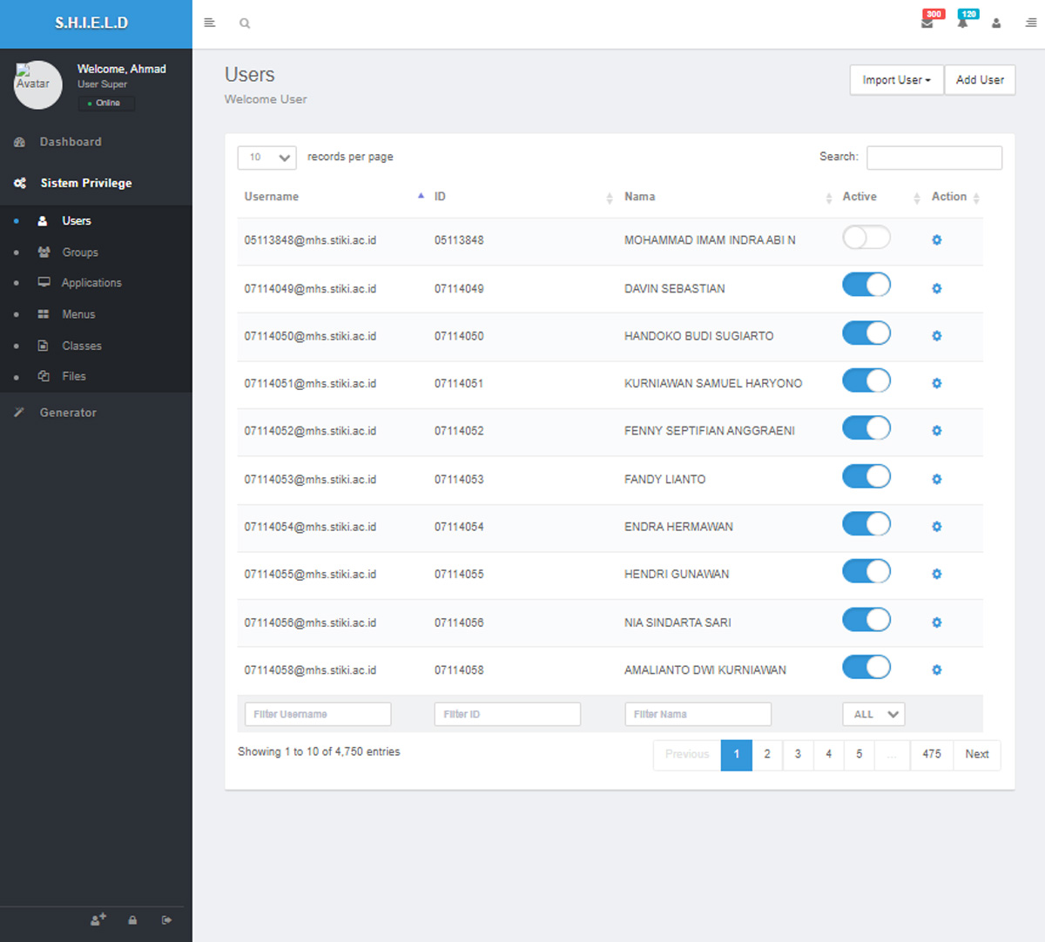Disable active toggle for FANDY LIANTO
The height and width of the screenshot is (942, 1045).
(866, 476)
